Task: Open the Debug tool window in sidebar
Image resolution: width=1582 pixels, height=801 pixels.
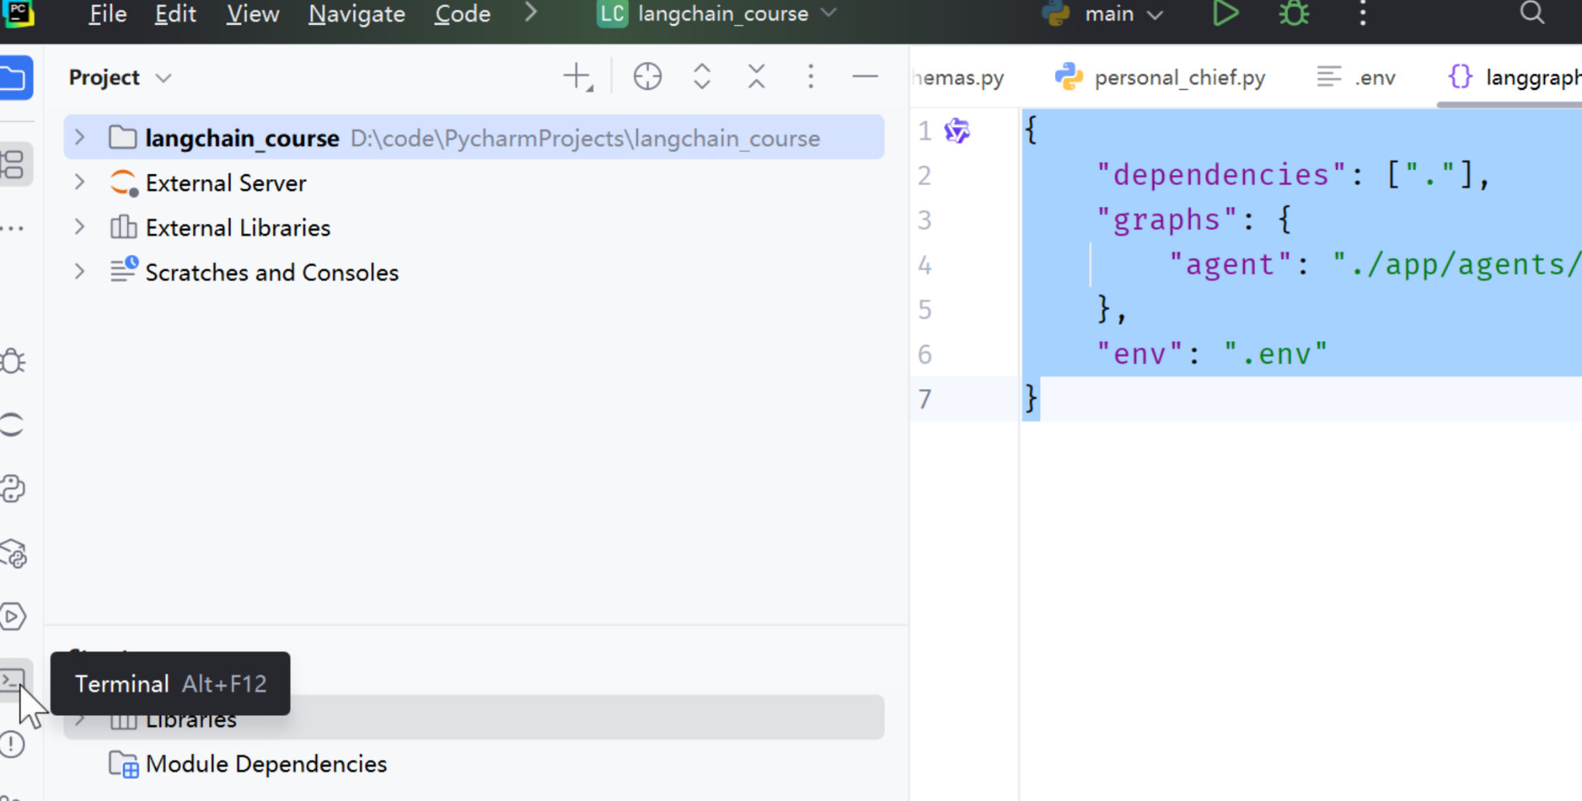Action: coord(12,361)
